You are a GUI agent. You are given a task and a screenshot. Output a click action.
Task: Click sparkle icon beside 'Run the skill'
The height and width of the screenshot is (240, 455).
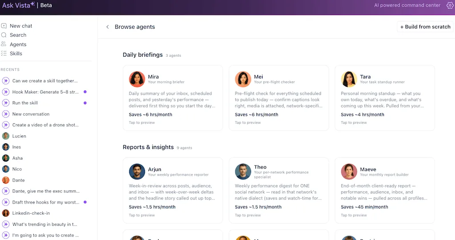click(x=5, y=103)
